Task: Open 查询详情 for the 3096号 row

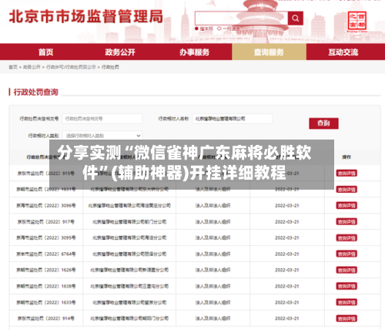Action: click(346, 206)
